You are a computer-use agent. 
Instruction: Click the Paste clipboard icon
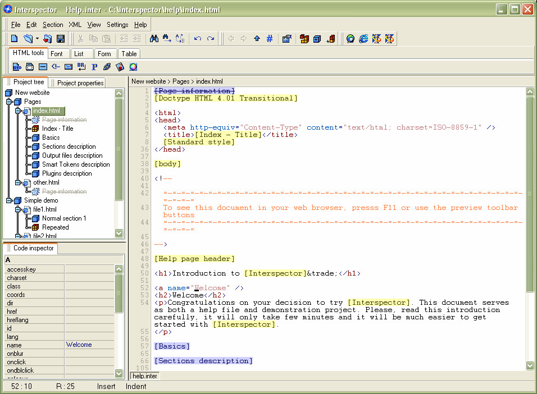coord(107,39)
